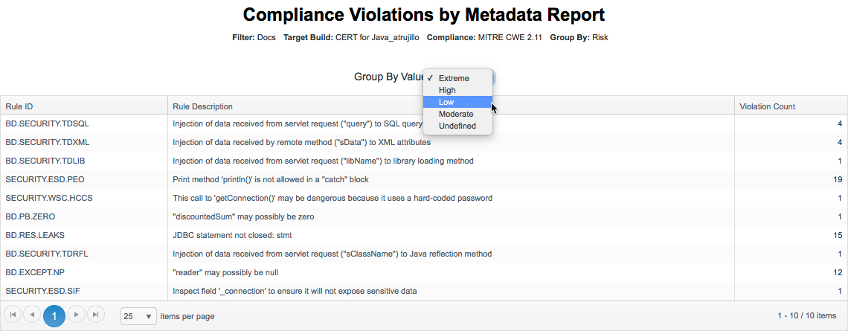Open violation count for BD.SECURITY.TDSQL

[x=840, y=124]
